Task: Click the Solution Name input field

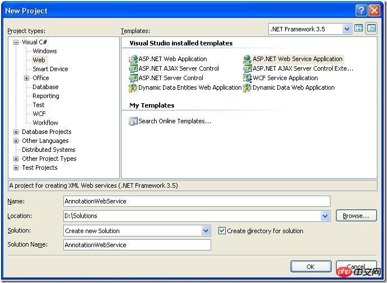Action: pos(137,245)
